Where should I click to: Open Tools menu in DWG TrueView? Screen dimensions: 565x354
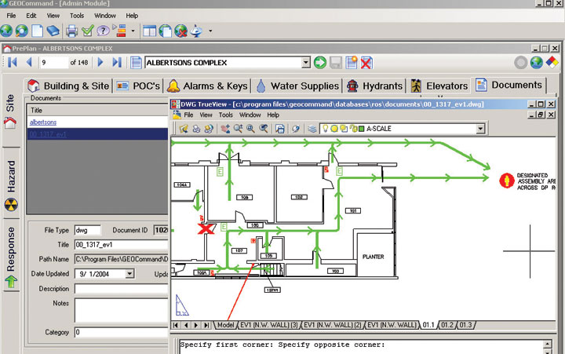(x=226, y=115)
